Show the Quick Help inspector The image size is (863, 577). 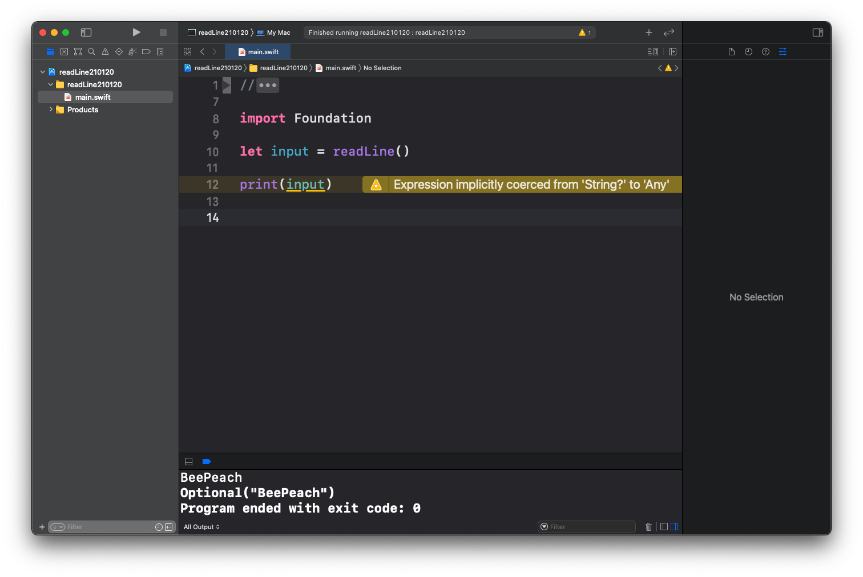[766, 52]
